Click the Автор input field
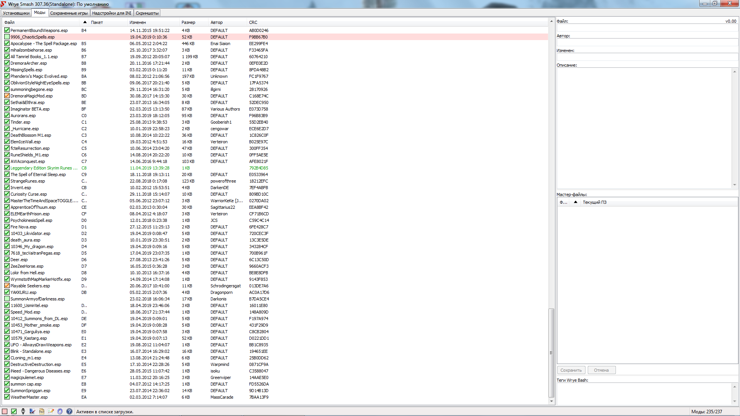This screenshot has width=740, height=416. click(x=647, y=42)
